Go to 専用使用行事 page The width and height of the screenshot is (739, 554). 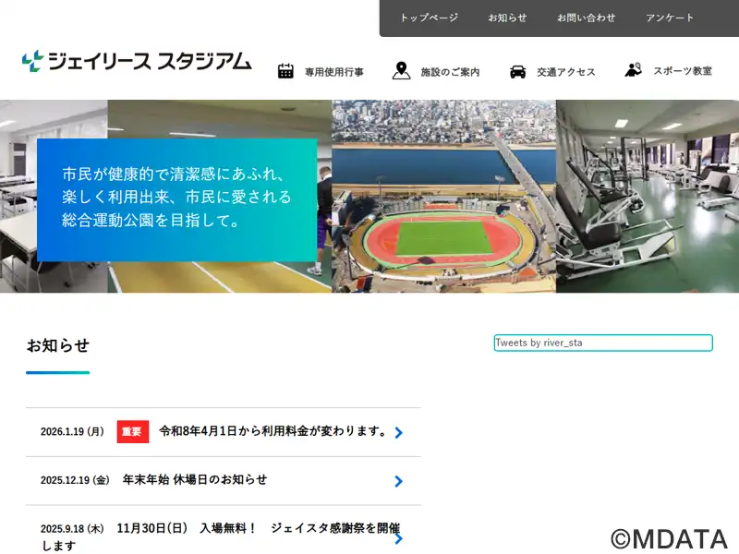click(334, 72)
